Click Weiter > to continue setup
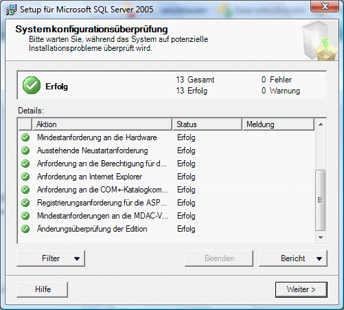344x310 pixels. pos(301,289)
